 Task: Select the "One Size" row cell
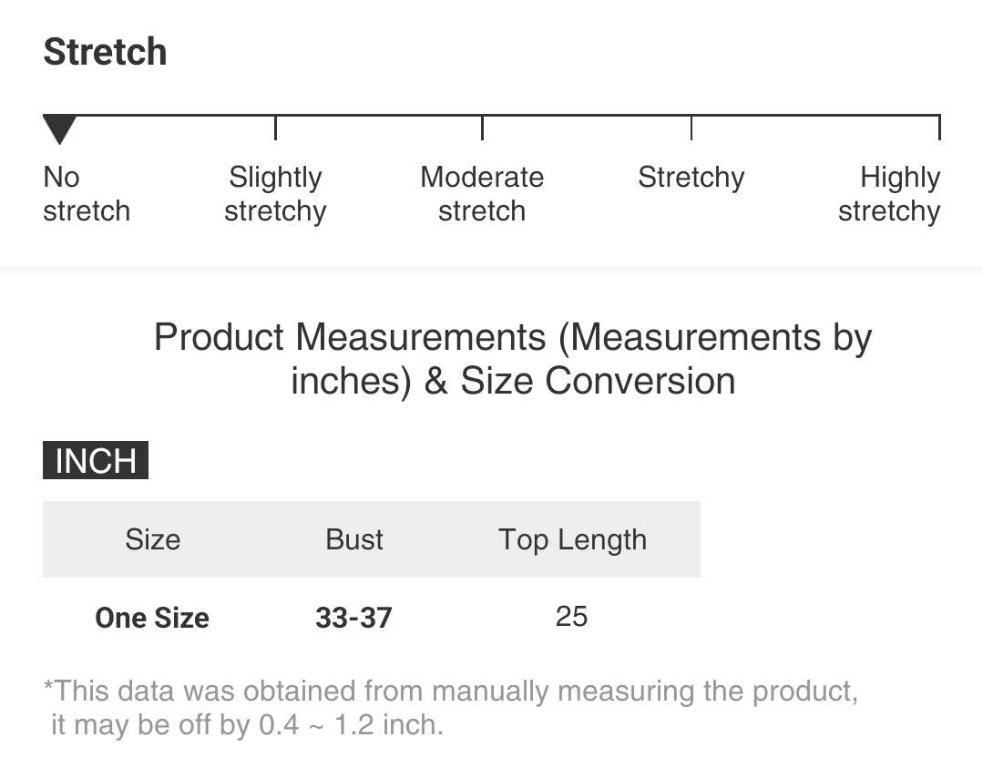(152, 618)
